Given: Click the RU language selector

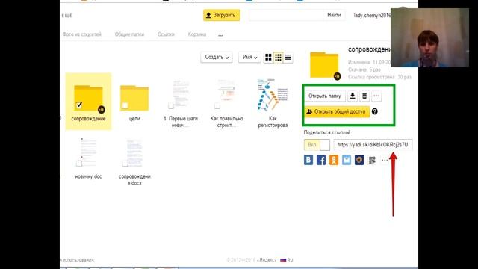Looking at the screenshot, I should [x=287, y=260].
